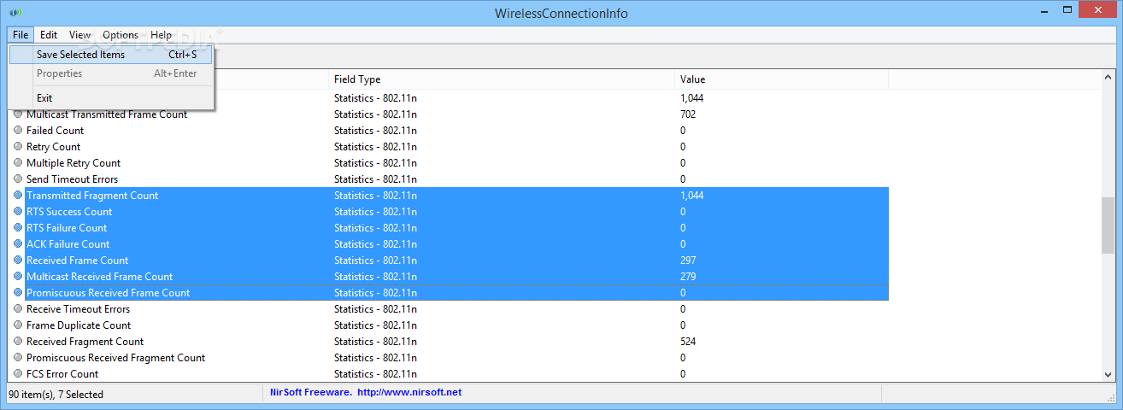Click the value 279 in Multicast Received row
This screenshot has height=410, width=1123.
[x=688, y=277]
